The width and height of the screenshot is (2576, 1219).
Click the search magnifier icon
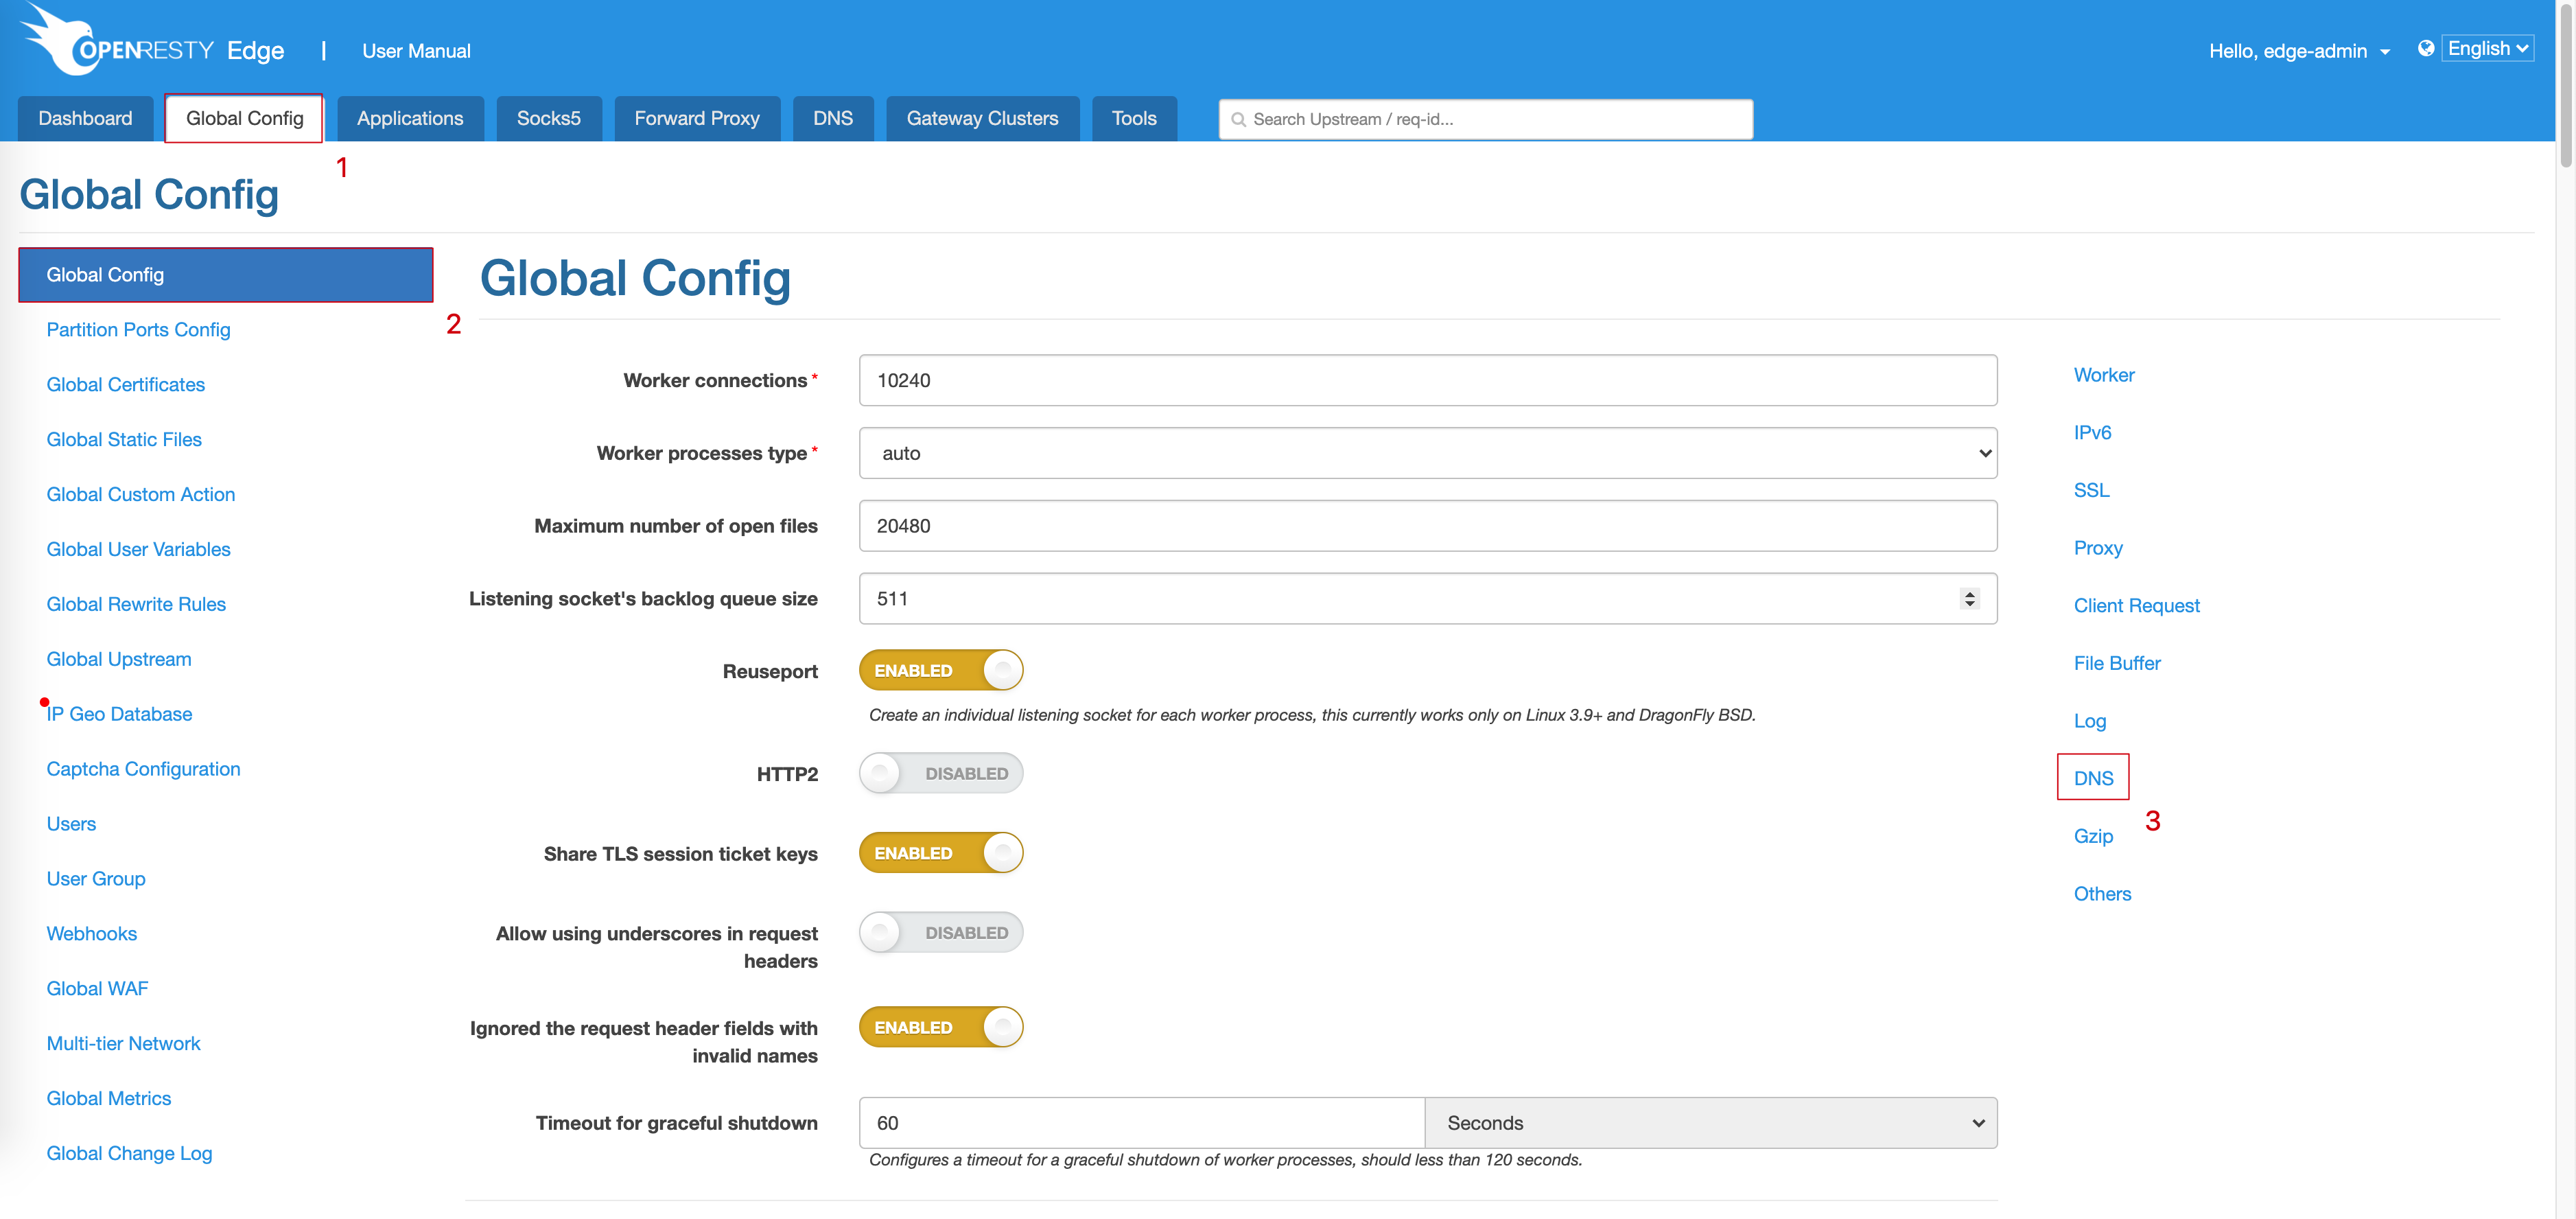tap(1238, 119)
